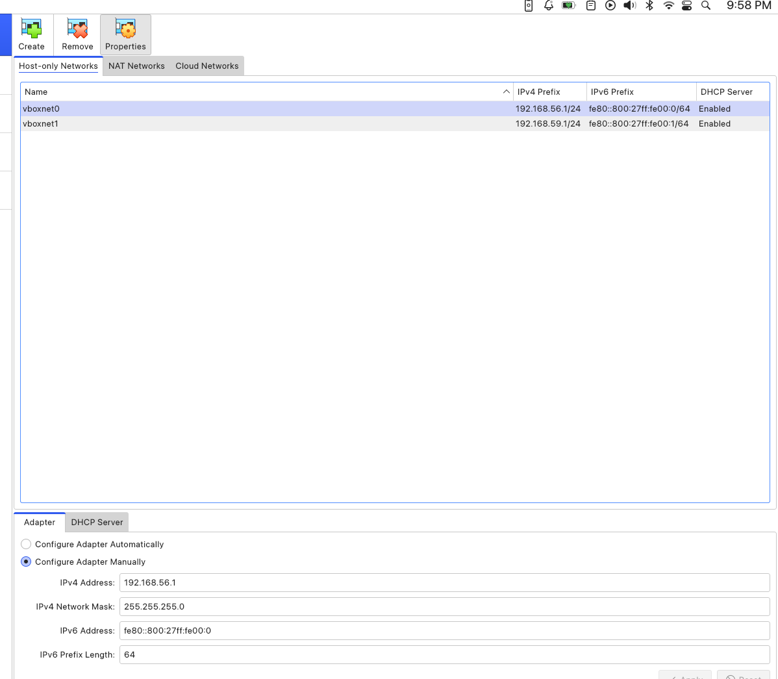Click the Create network toolbar icon
The height and width of the screenshot is (679, 778).
31,34
